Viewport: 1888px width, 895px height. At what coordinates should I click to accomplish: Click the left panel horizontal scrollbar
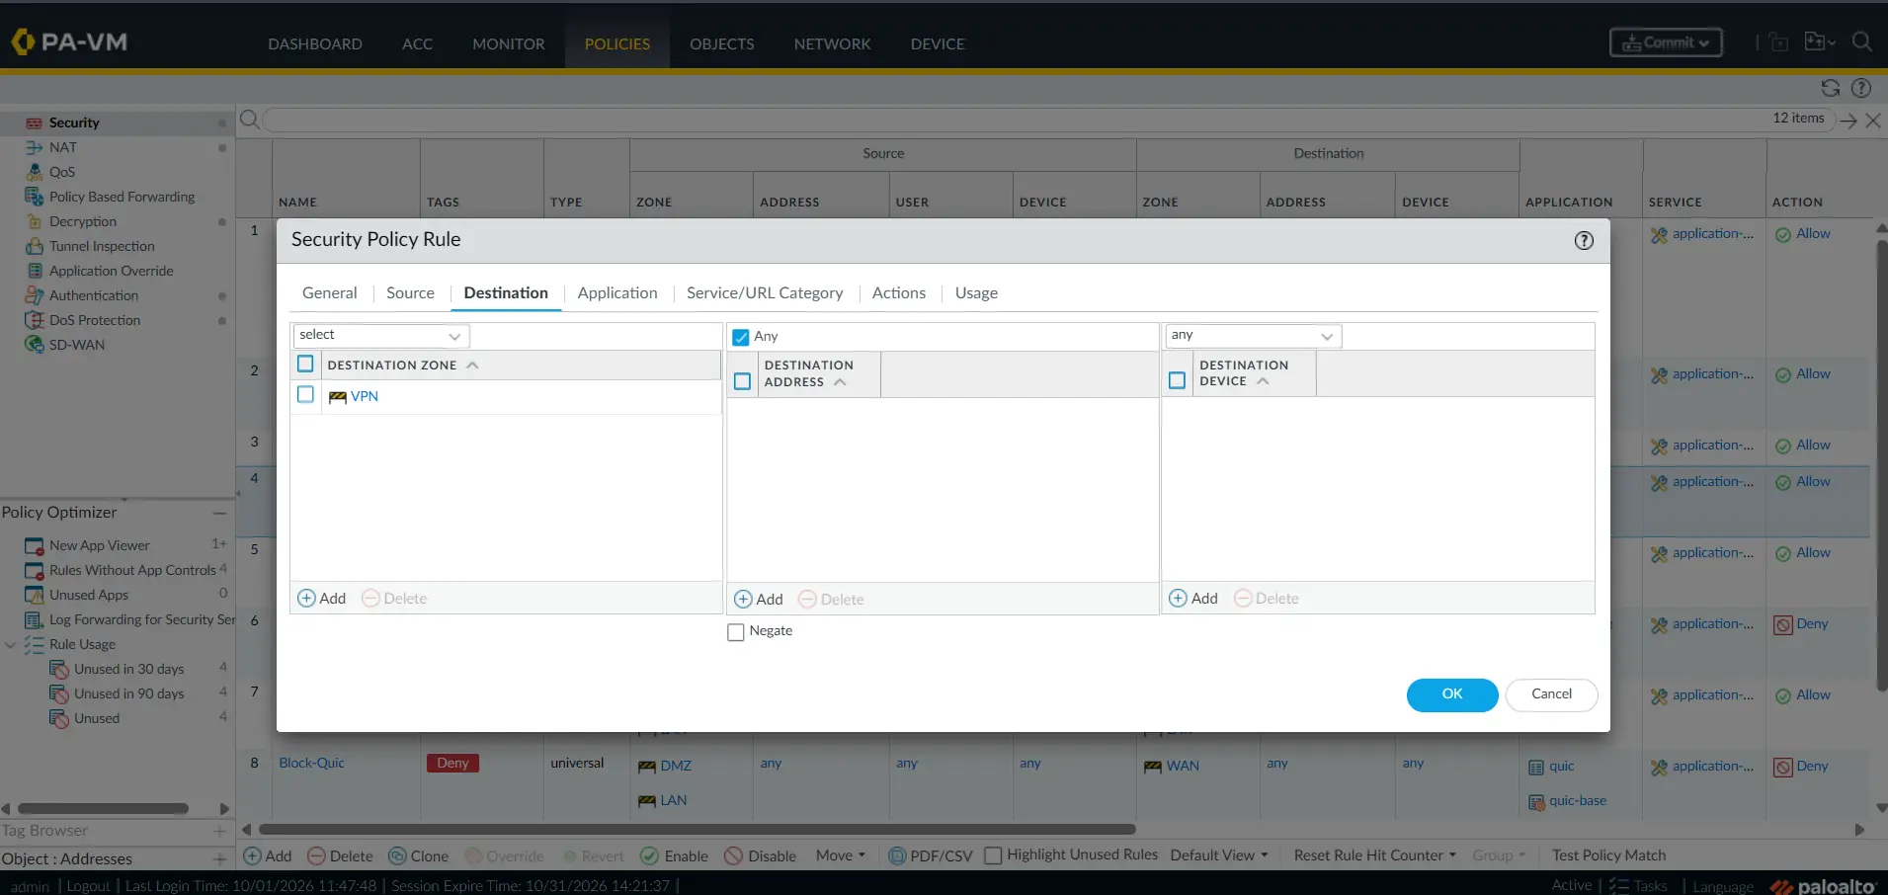(103, 808)
